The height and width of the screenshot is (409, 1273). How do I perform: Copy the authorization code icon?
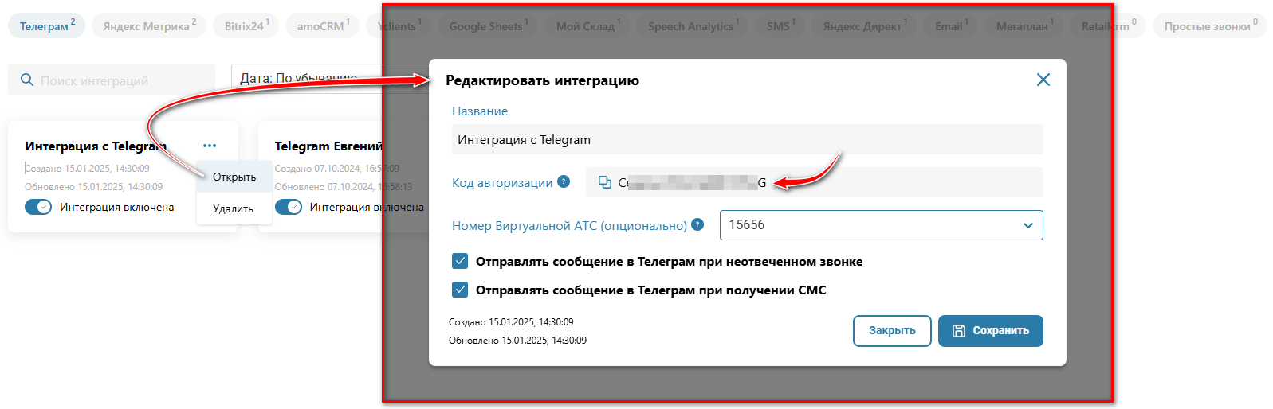(x=605, y=182)
